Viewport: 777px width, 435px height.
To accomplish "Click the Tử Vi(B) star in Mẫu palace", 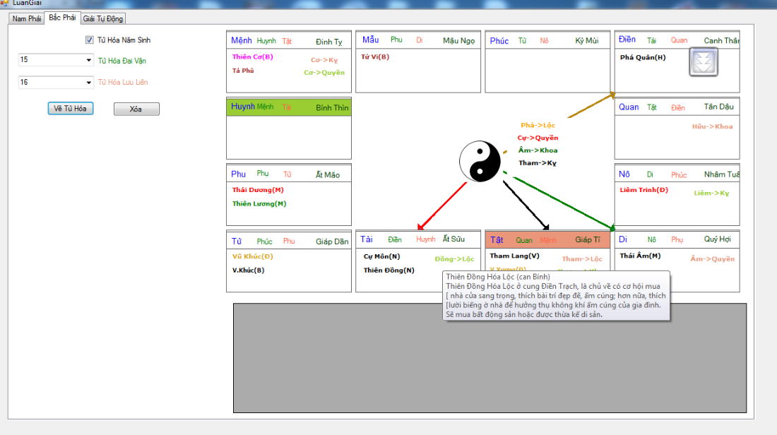I will click(x=375, y=56).
